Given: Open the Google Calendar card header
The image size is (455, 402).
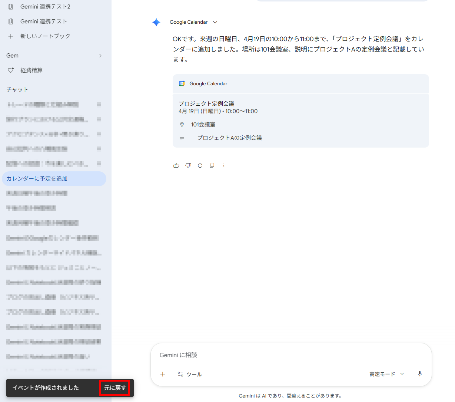Looking at the screenshot, I should click(x=301, y=84).
